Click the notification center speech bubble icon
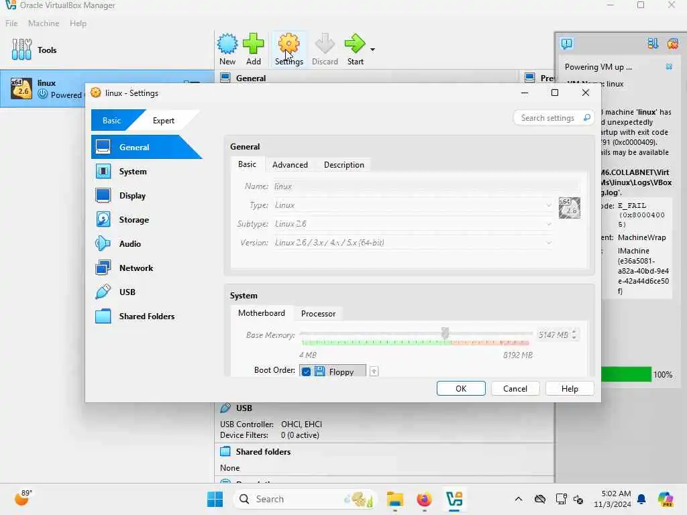 click(566, 44)
